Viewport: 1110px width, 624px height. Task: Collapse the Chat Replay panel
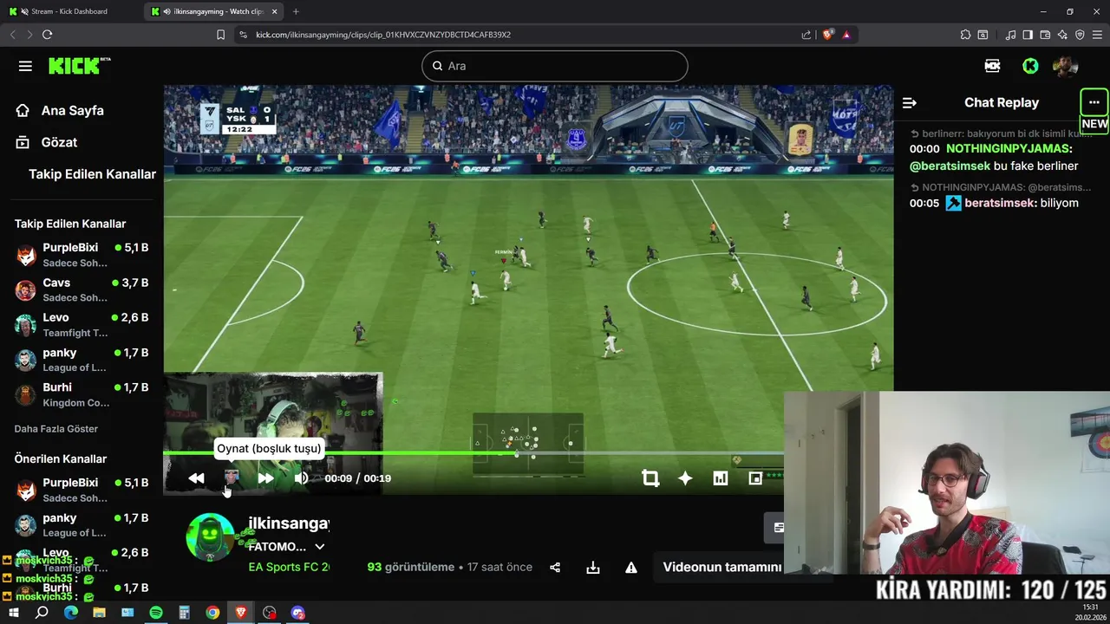(x=910, y=102)
